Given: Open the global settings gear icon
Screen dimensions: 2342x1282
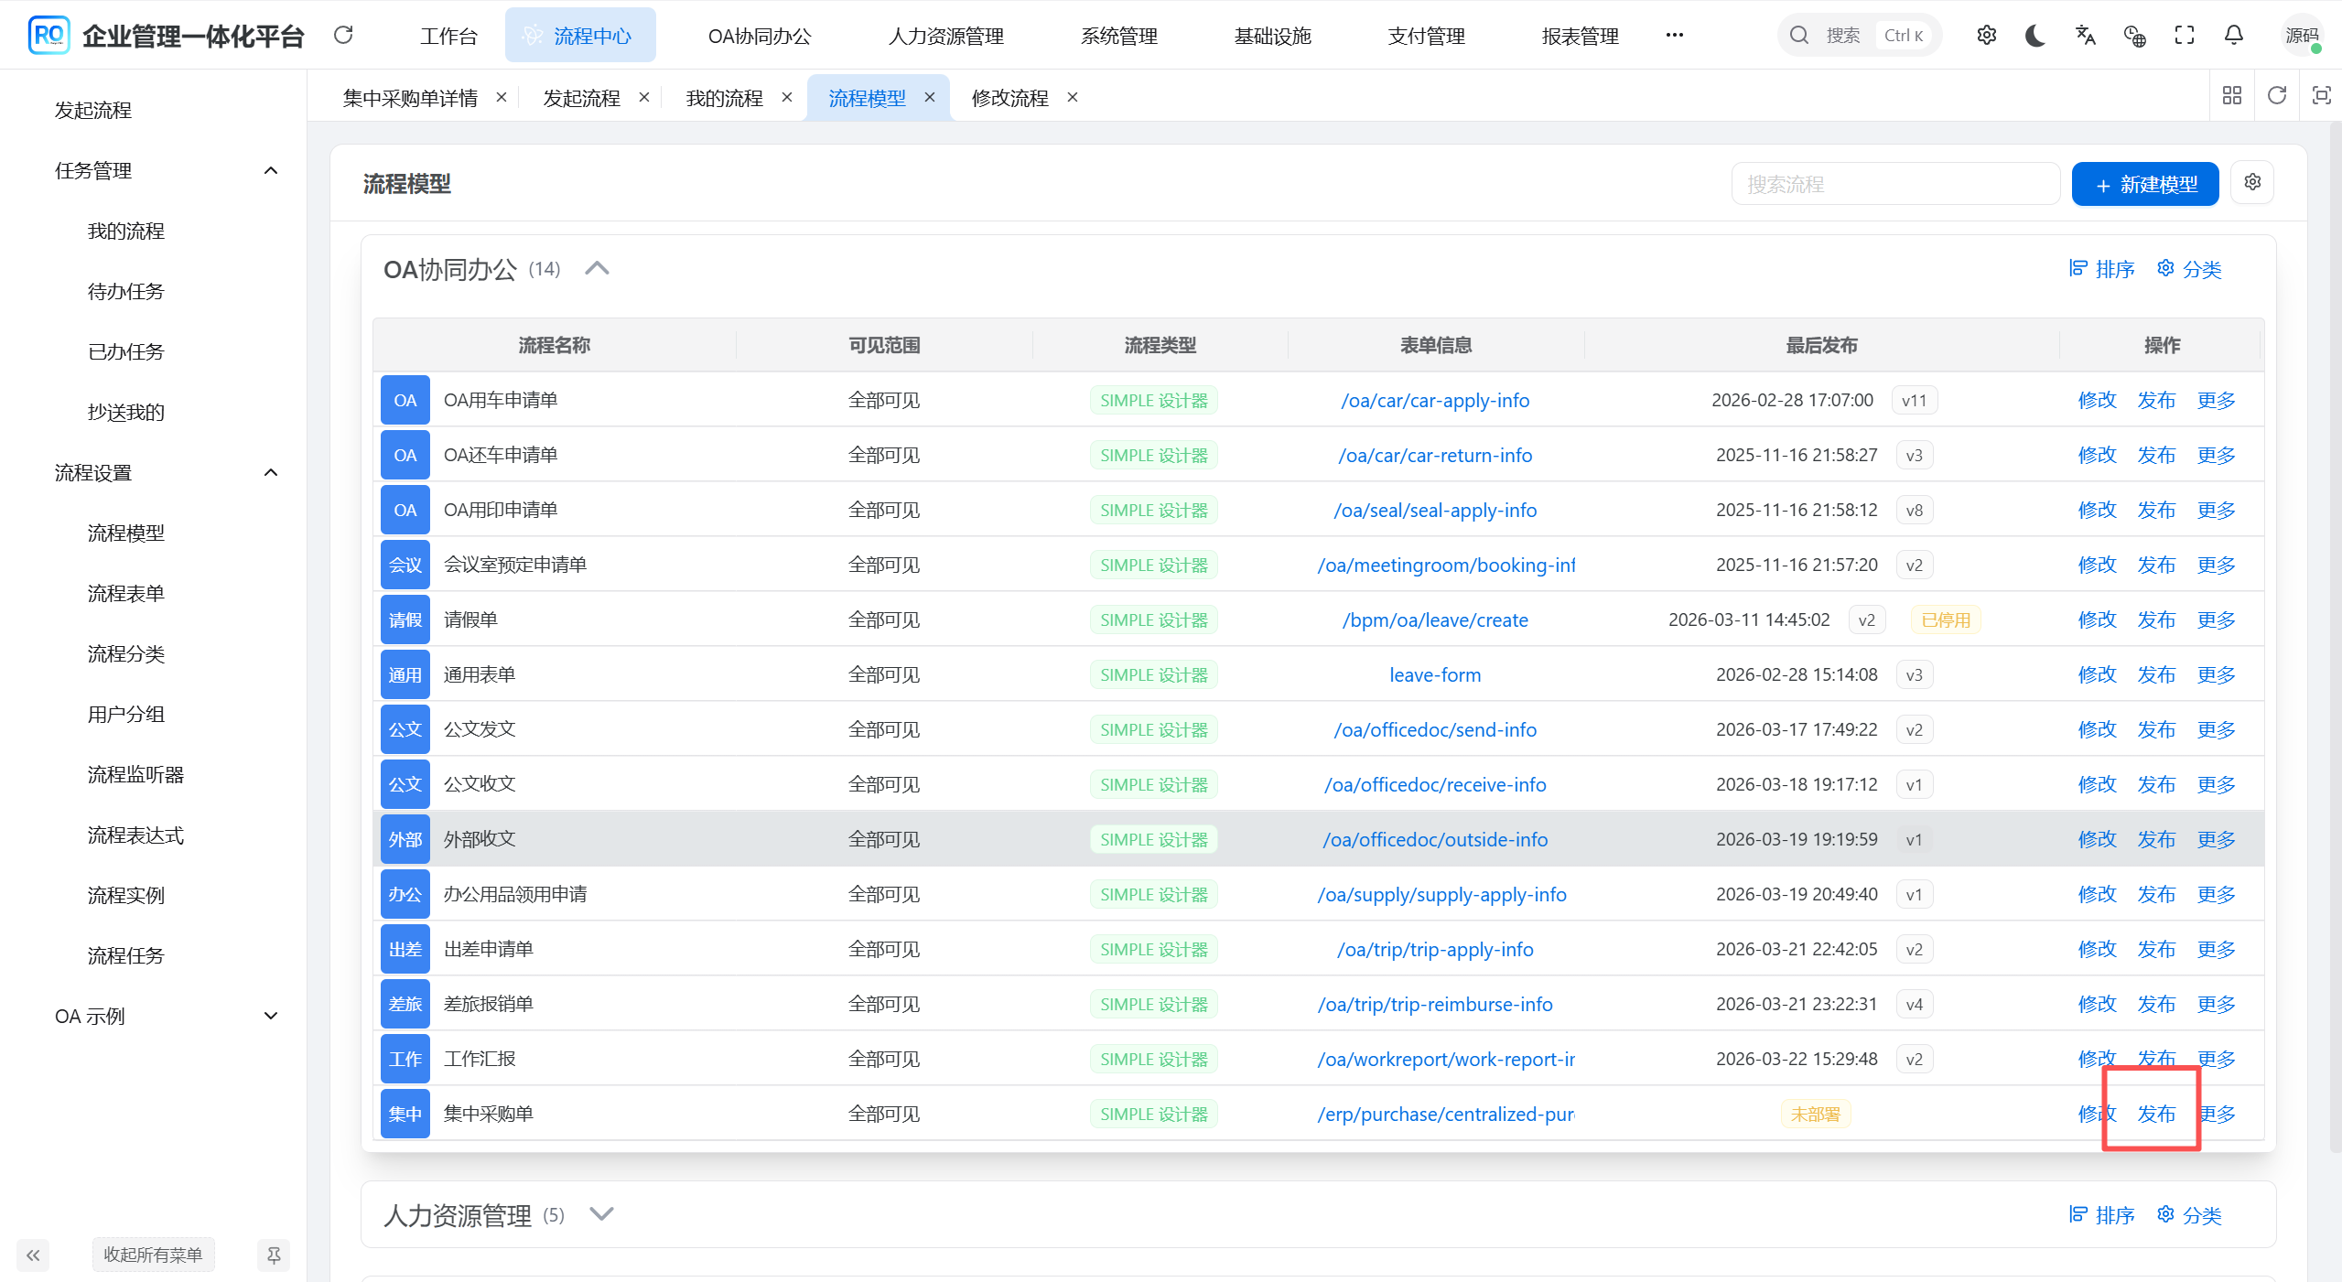Looking at the screenshot, I should 1986,36.
